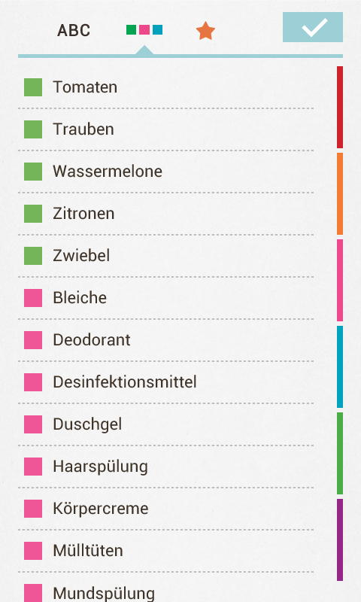Tap pink square next to Duschgel
The width and height of the screenshot is (361, 602).
pos(33,424)
